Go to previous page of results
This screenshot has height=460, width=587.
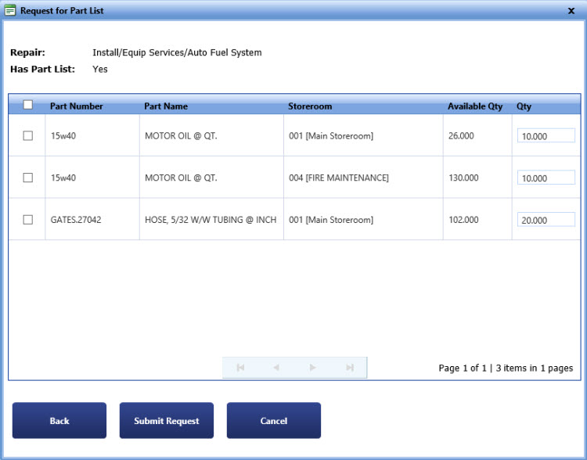pyautogui.click(x=276, y=368)
